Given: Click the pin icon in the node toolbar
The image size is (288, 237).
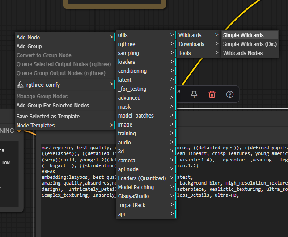Looking at the screenshot, I should 194,94.
